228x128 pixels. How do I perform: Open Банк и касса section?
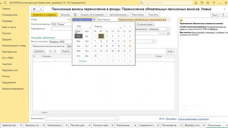click(9, 27)
